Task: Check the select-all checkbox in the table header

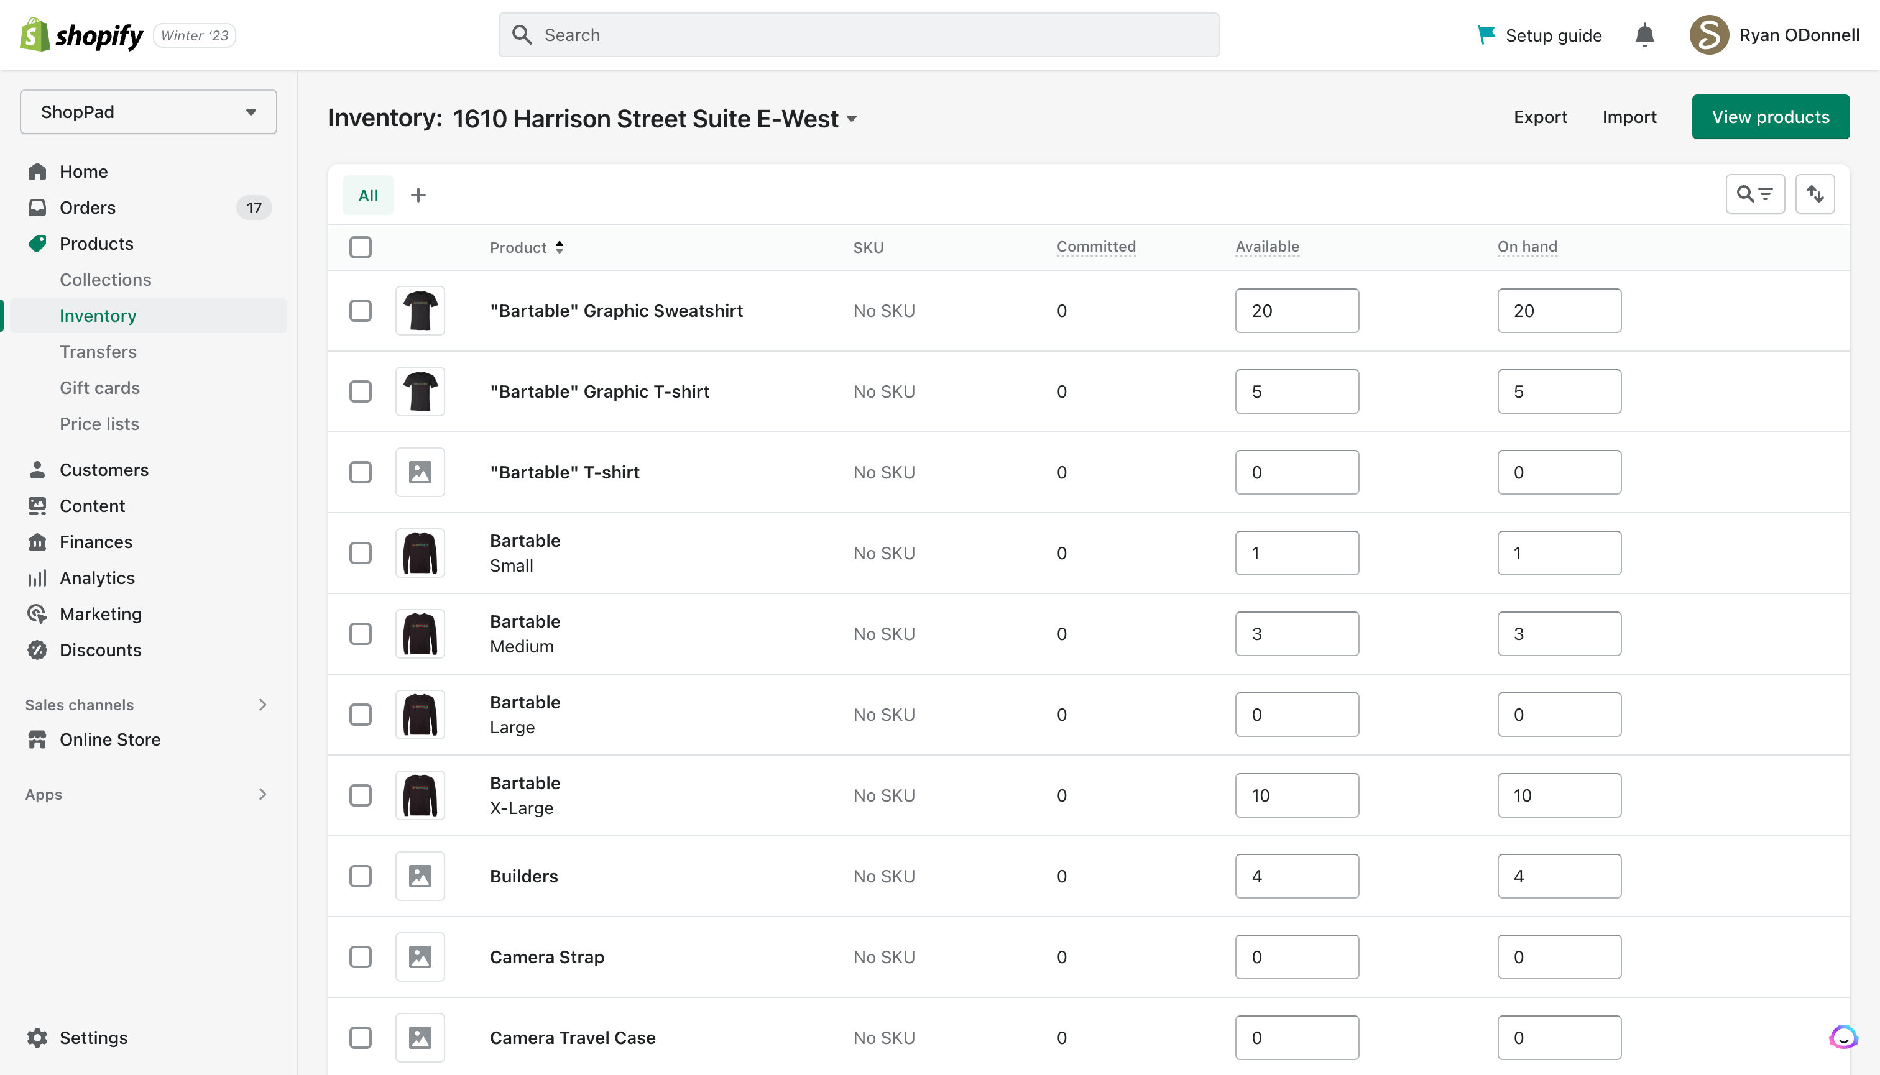Action: (361, 247)
